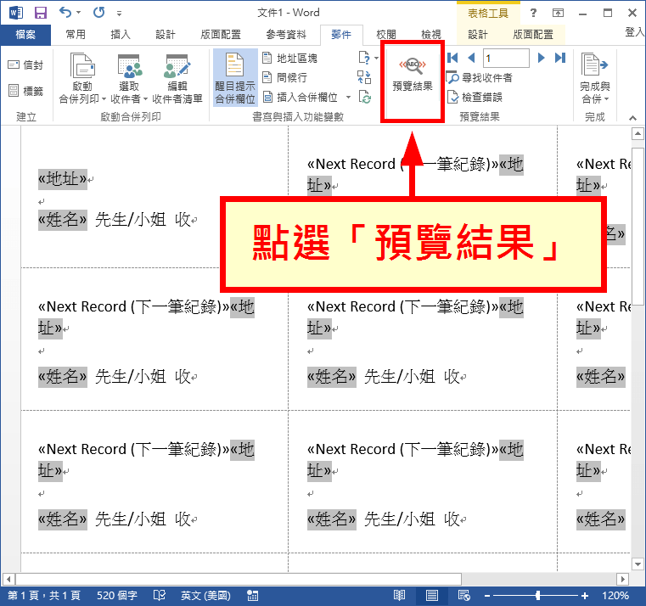Click the record number field
646x606 pixels.
506,58
